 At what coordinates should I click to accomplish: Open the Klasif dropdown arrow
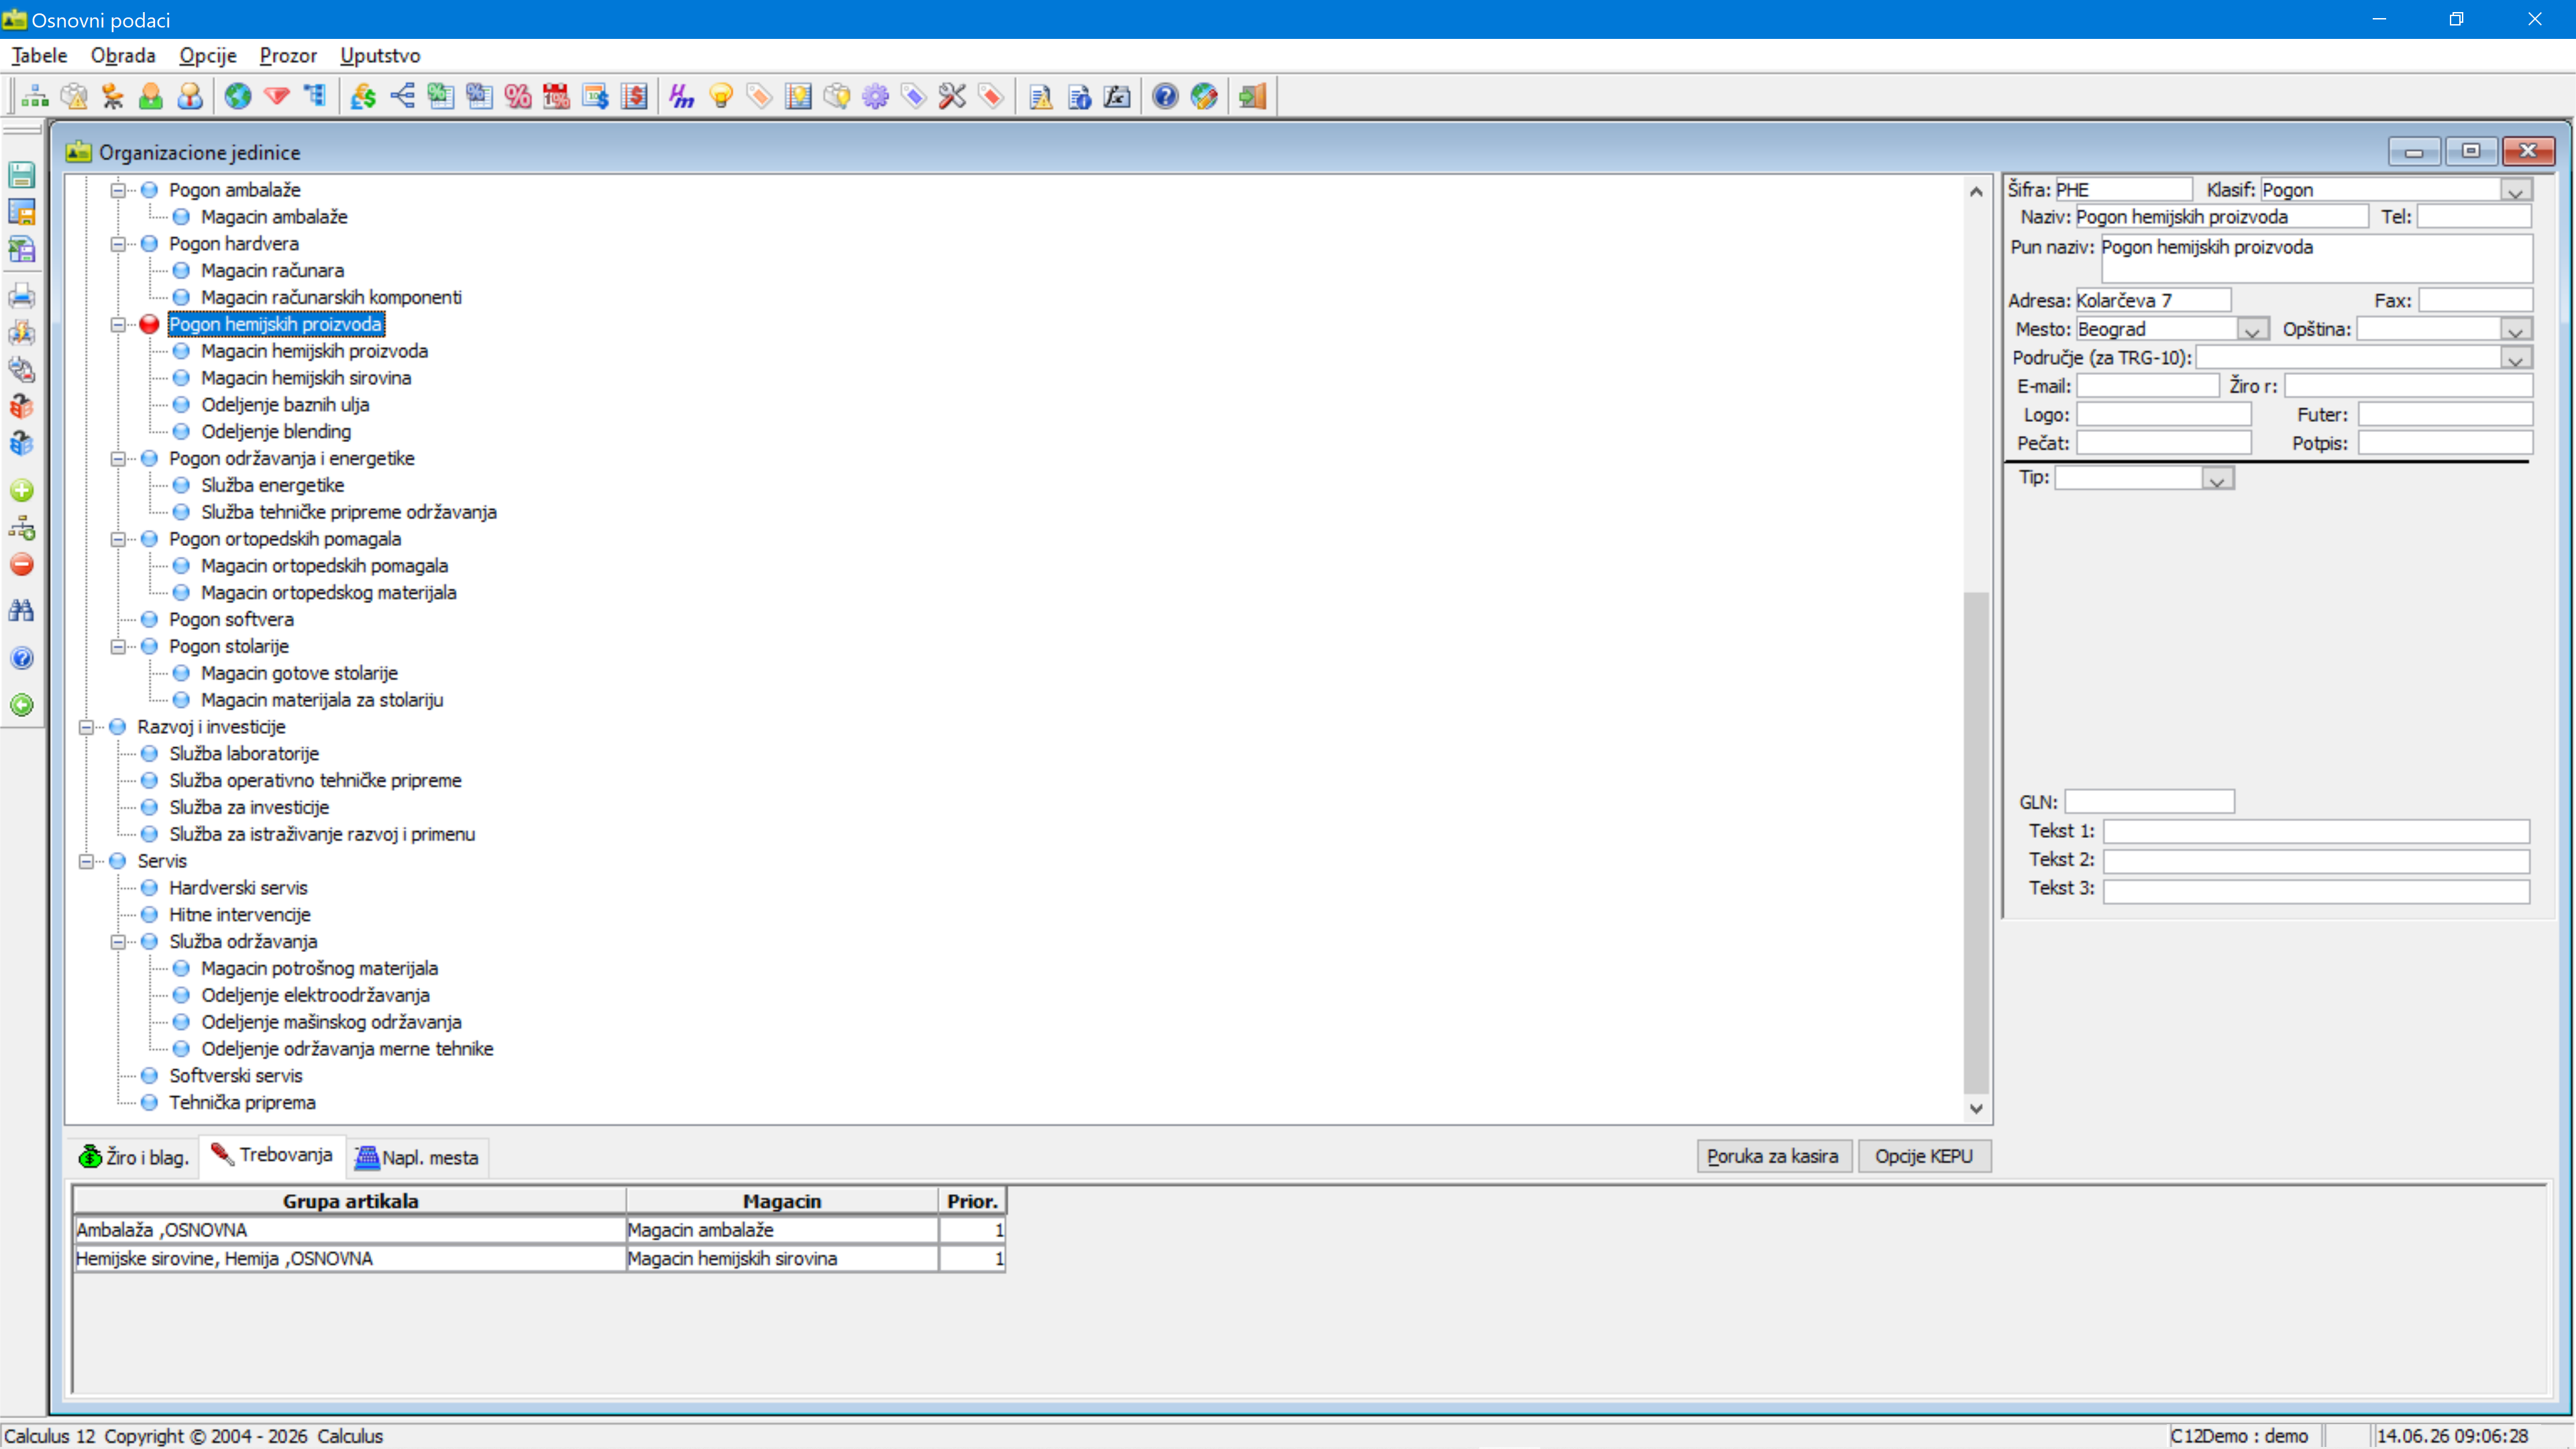(2516, 190)
